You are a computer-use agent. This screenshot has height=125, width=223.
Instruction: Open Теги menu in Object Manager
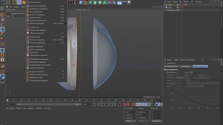pos(192,1)
